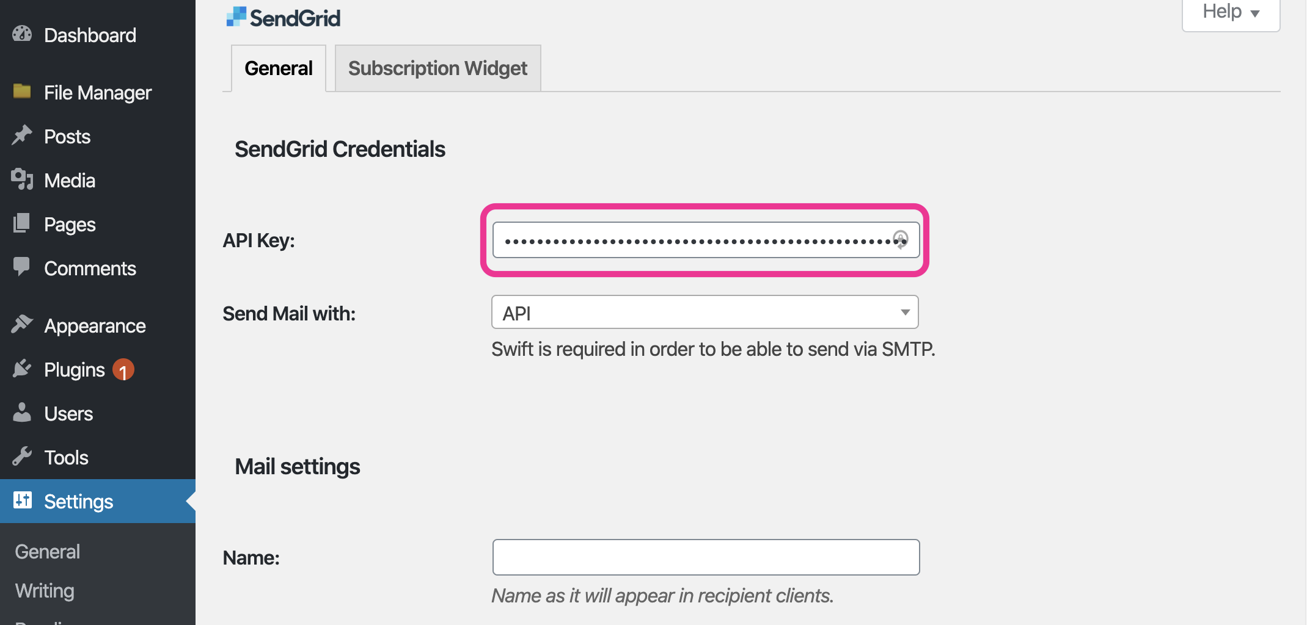Reveal the hidden API Key value
This screenshot has height=625, width=1307.
[x=901, y=240]
